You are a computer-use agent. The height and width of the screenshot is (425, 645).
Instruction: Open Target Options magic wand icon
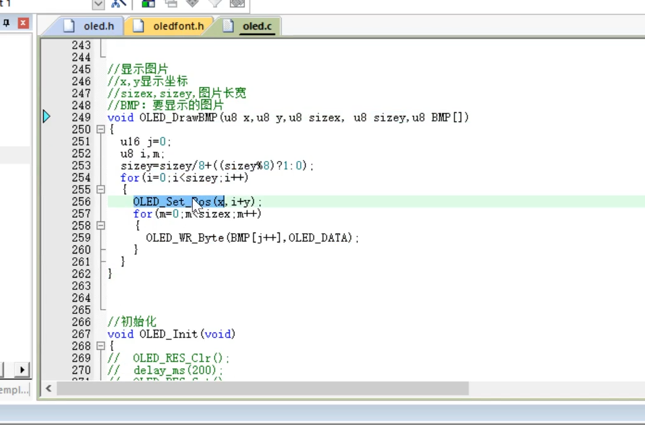[x=119, y=4]
